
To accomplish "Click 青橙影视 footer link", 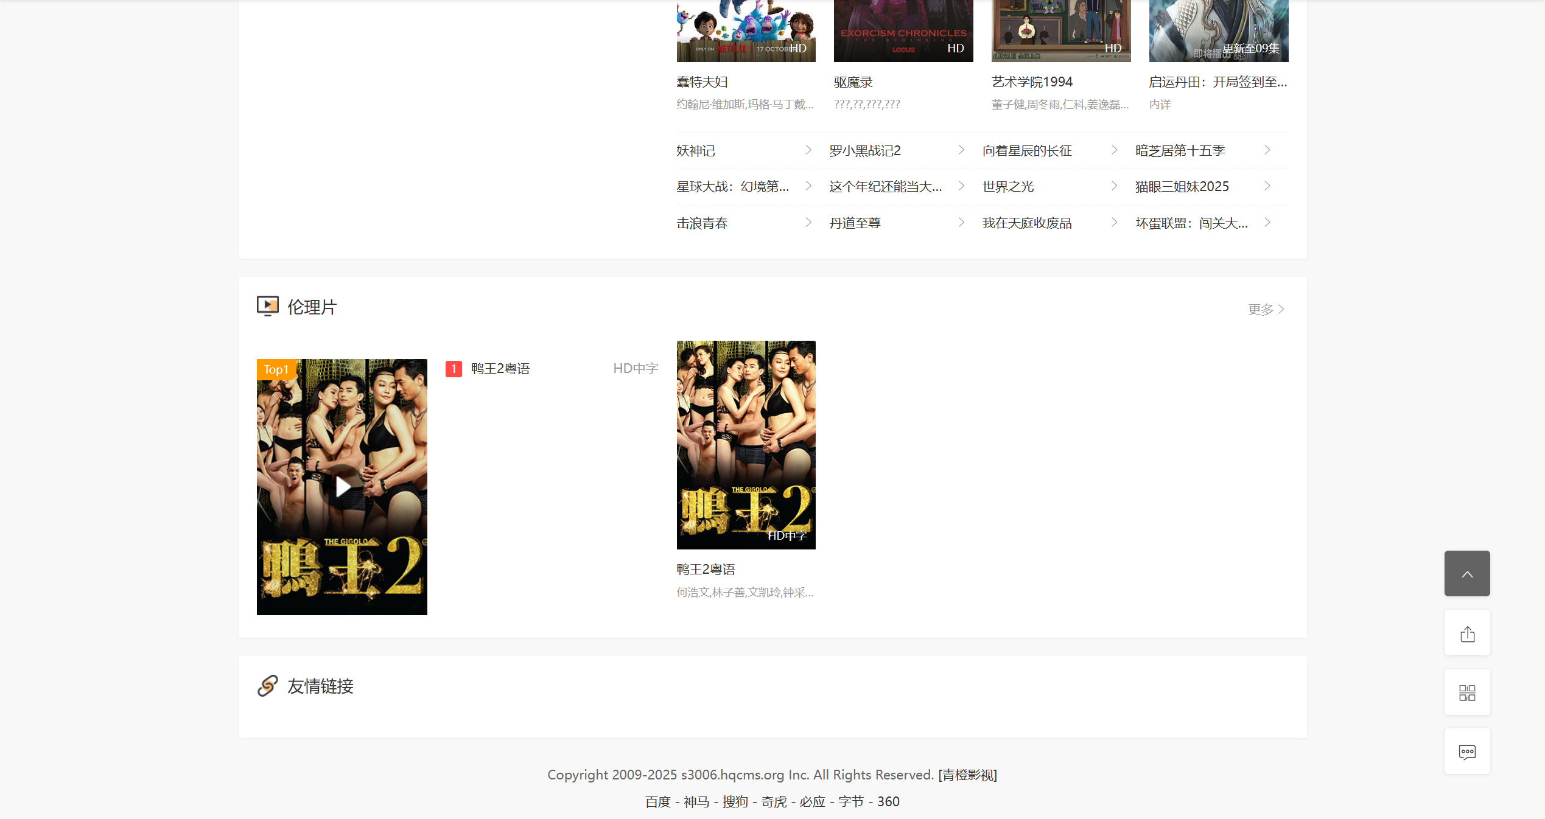I will coord(967,775).
